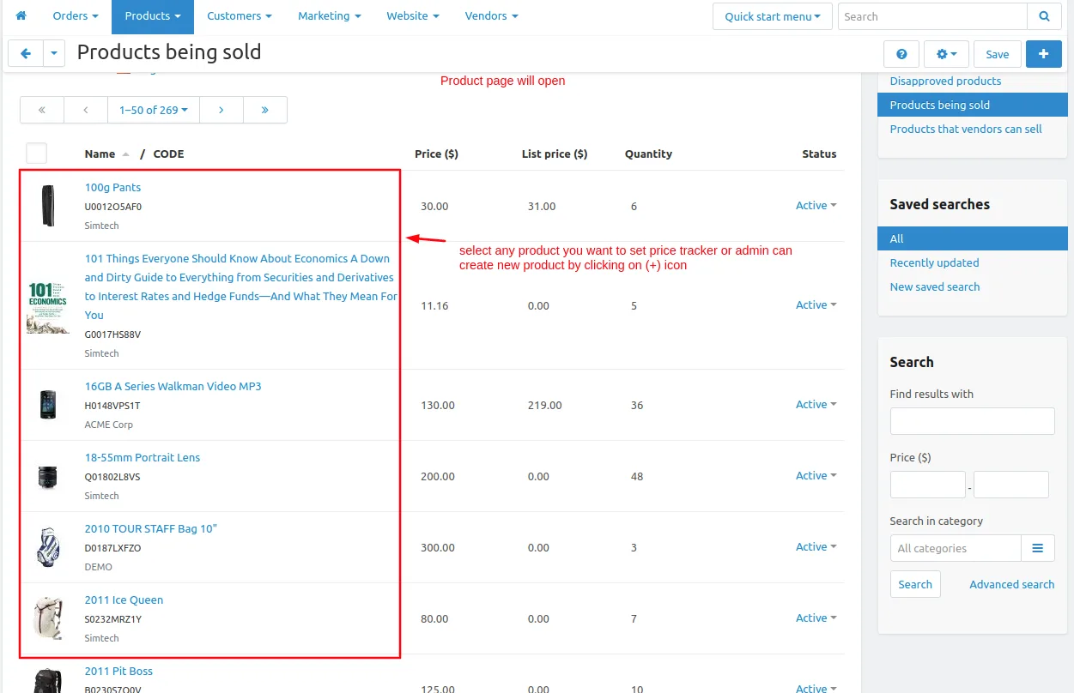Open the dropdown caret beside the back arrow
Viewport: 1074px width, 693px height.
pyautogui.click(x=53, y=53)
